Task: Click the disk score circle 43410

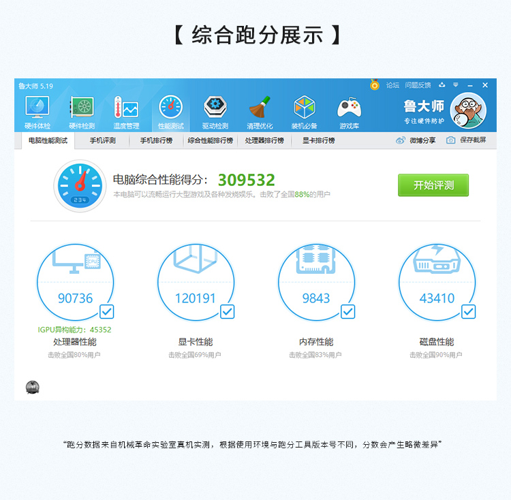Action: click(437, 283)
